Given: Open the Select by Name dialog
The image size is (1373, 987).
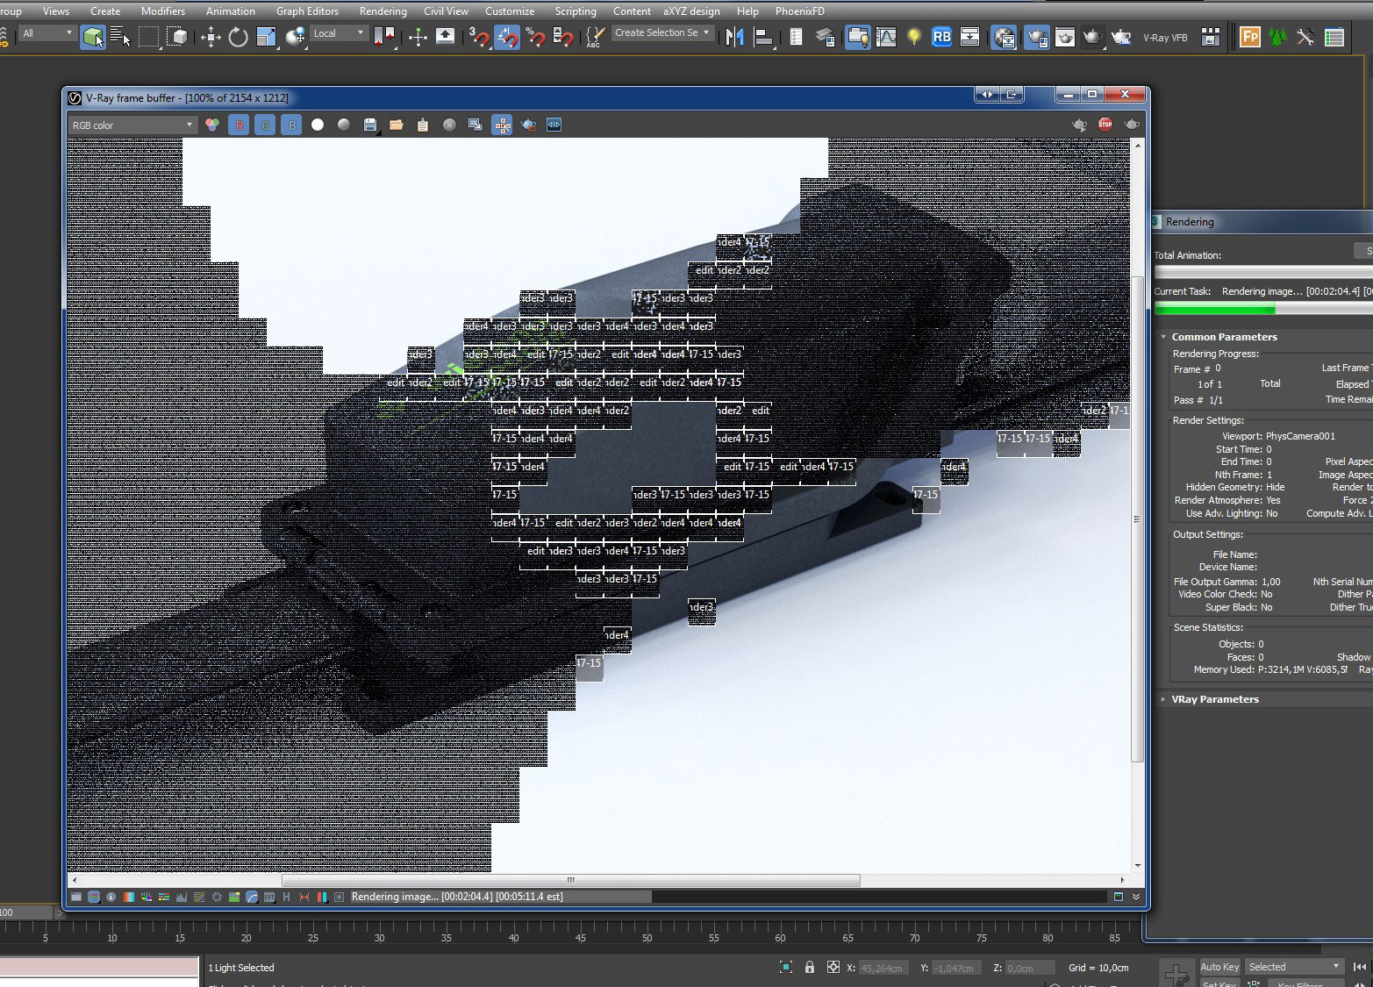Looking at the screenshot, I should pos(119,38).
